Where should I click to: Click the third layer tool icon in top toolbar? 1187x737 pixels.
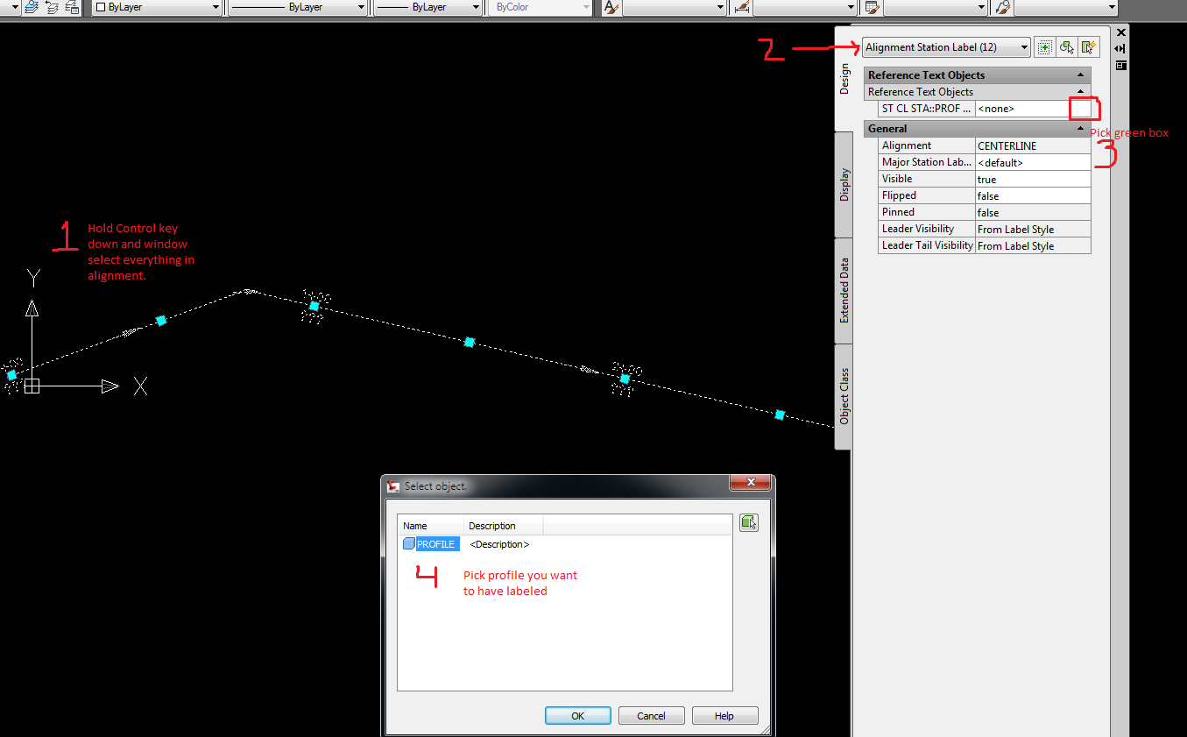(x=73, y=7)
